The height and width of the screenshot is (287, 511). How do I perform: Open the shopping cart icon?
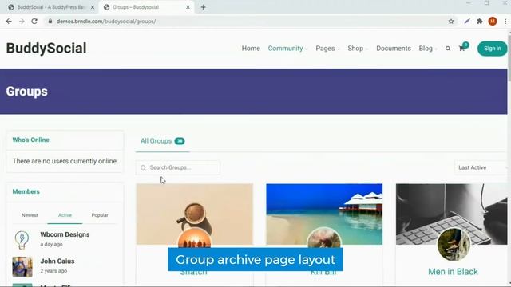point(462,49)
